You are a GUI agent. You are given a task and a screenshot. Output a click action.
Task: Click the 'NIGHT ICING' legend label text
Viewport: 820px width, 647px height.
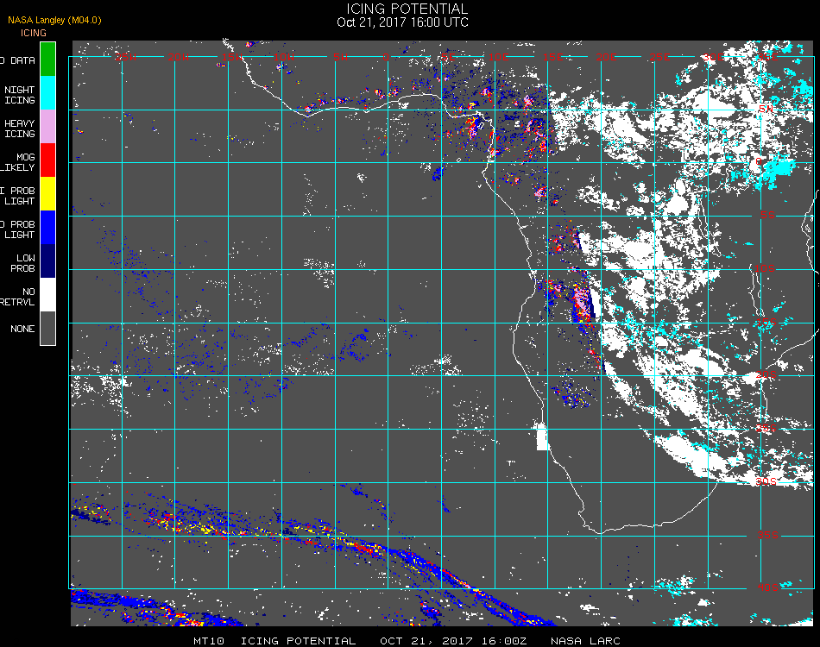pyautogui.click(x=20, y=95)
